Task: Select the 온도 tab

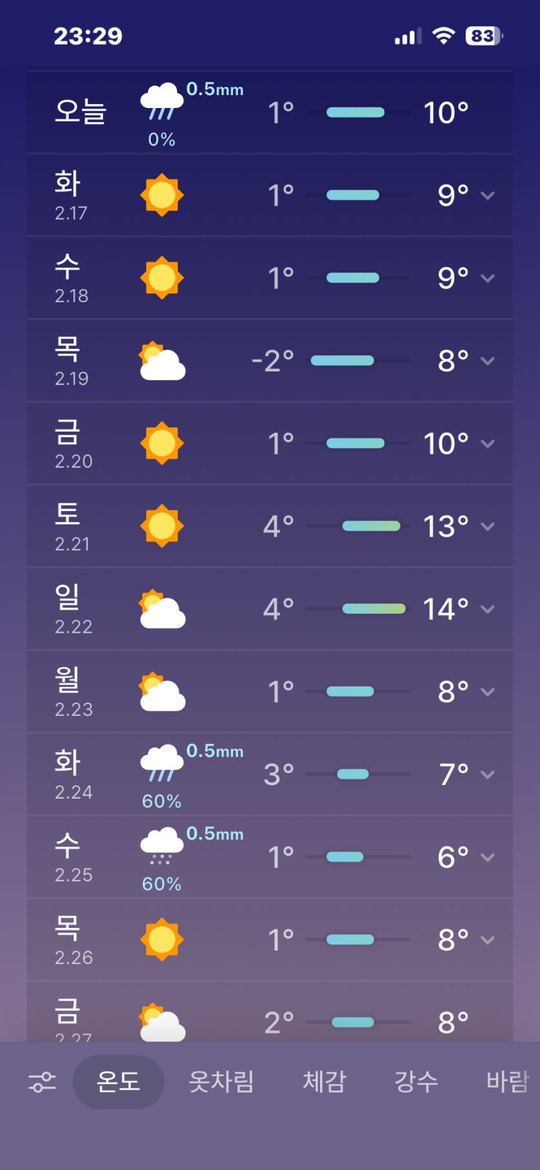Action: [x=118, y=1081]
